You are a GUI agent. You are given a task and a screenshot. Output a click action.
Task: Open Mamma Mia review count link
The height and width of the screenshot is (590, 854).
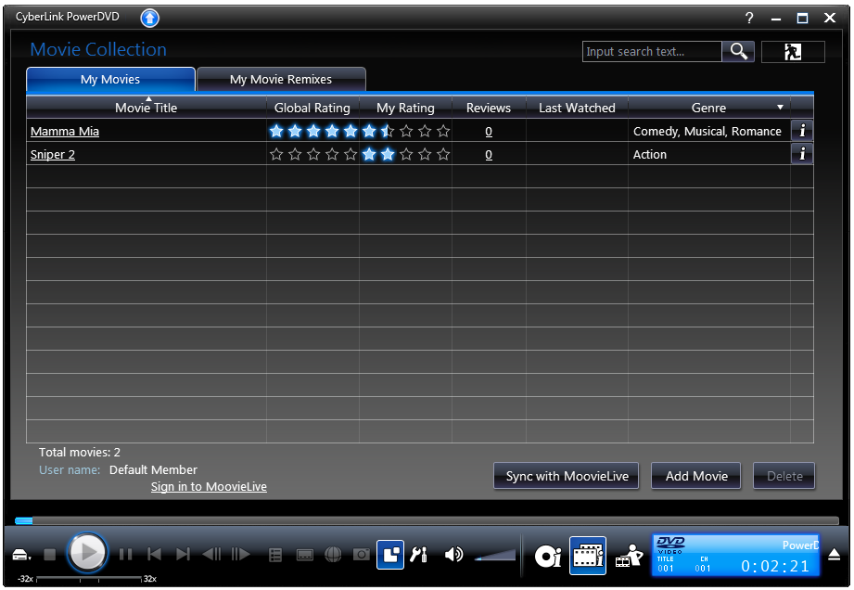[x=489, y=132]
